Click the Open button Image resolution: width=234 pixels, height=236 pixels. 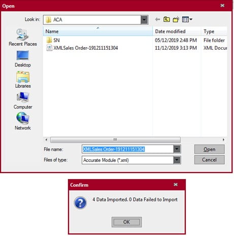pyautogui.click(x=209, y=149)
